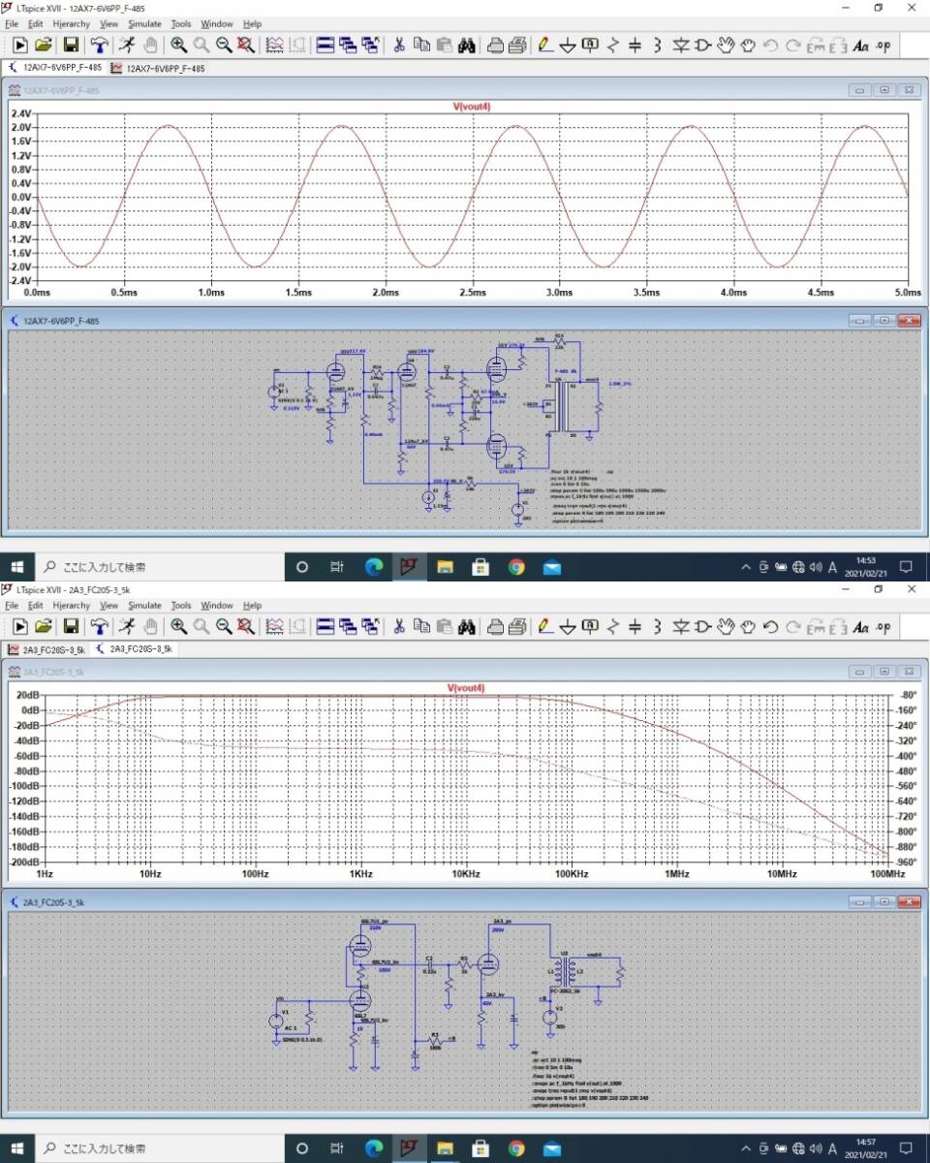The image size is (930, 1163).
Task: Open the Hierarchy menu in the lower window
Action: coord(72,605)
